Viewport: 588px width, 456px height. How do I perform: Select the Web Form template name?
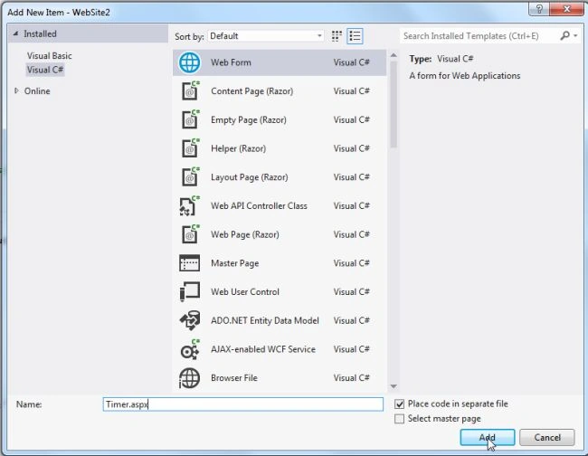(231, 62)
